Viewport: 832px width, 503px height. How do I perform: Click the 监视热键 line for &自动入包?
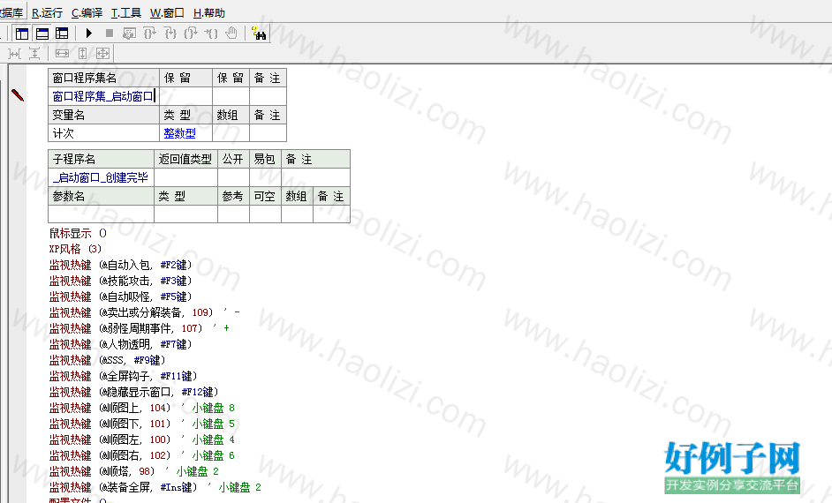[120, 265]
